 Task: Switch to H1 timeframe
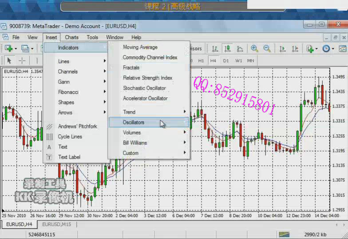coord(201,60)
